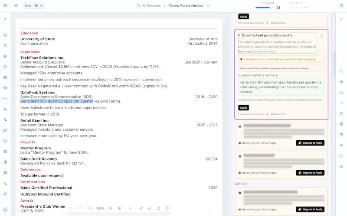This screenshot has width=347, height=216.
Task: Open the statistics chart icon
Action: pyautogui.click(x=341, y=156)
